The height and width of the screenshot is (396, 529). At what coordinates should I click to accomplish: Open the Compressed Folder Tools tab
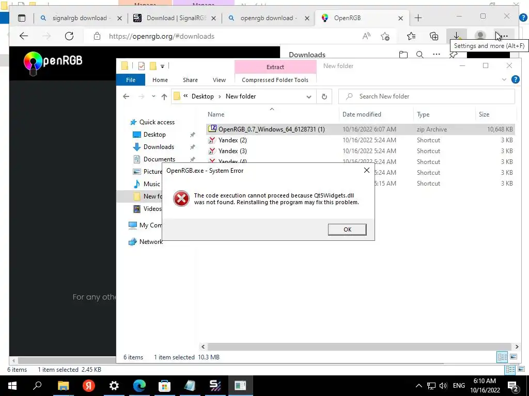(x=275, y=80)
